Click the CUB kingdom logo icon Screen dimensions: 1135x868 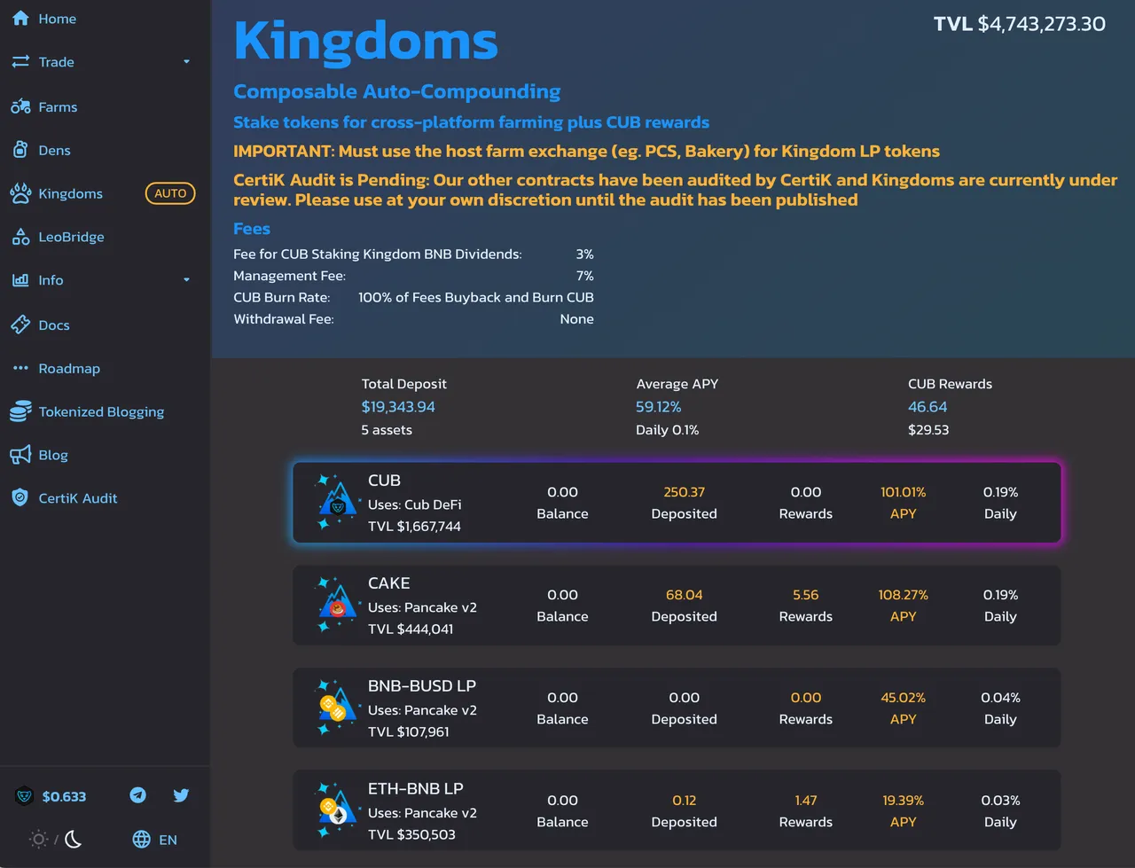click(x=337, y=503)
